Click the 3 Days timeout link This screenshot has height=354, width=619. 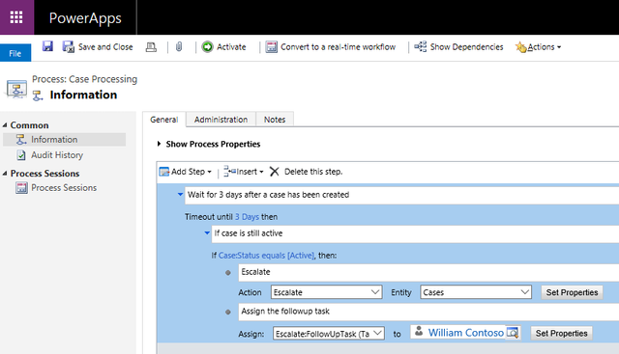(x=248, y=217)
